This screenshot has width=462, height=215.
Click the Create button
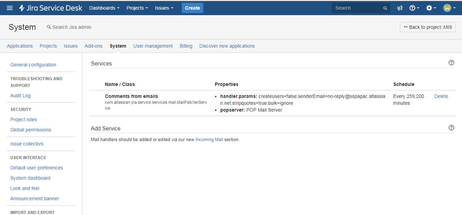click(192, 8)
